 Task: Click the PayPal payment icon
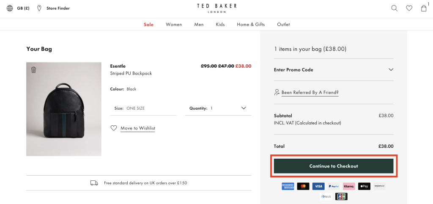point(334,186)
